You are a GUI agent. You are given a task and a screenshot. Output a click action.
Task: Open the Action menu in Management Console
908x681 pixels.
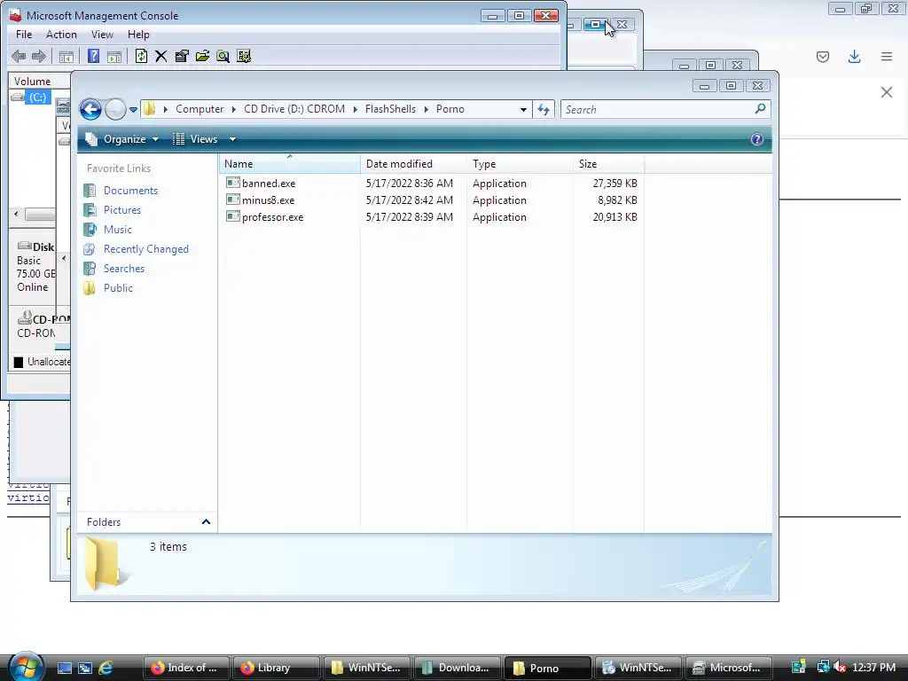[x=61, y=35]
